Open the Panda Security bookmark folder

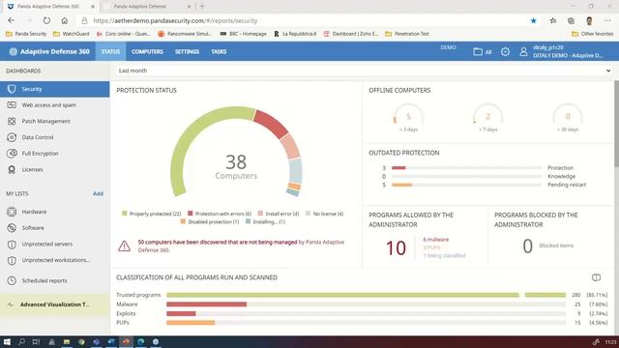click(26, 34)
